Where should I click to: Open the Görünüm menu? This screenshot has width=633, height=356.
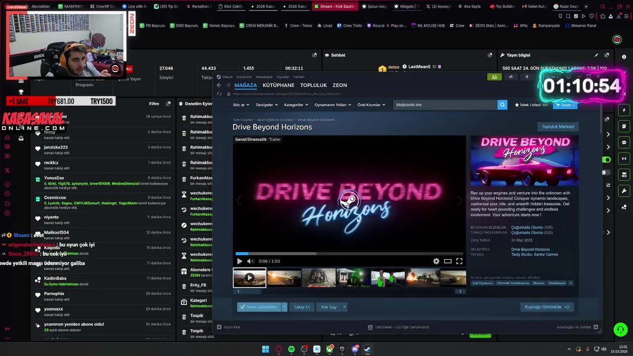[x=244, y=77]
